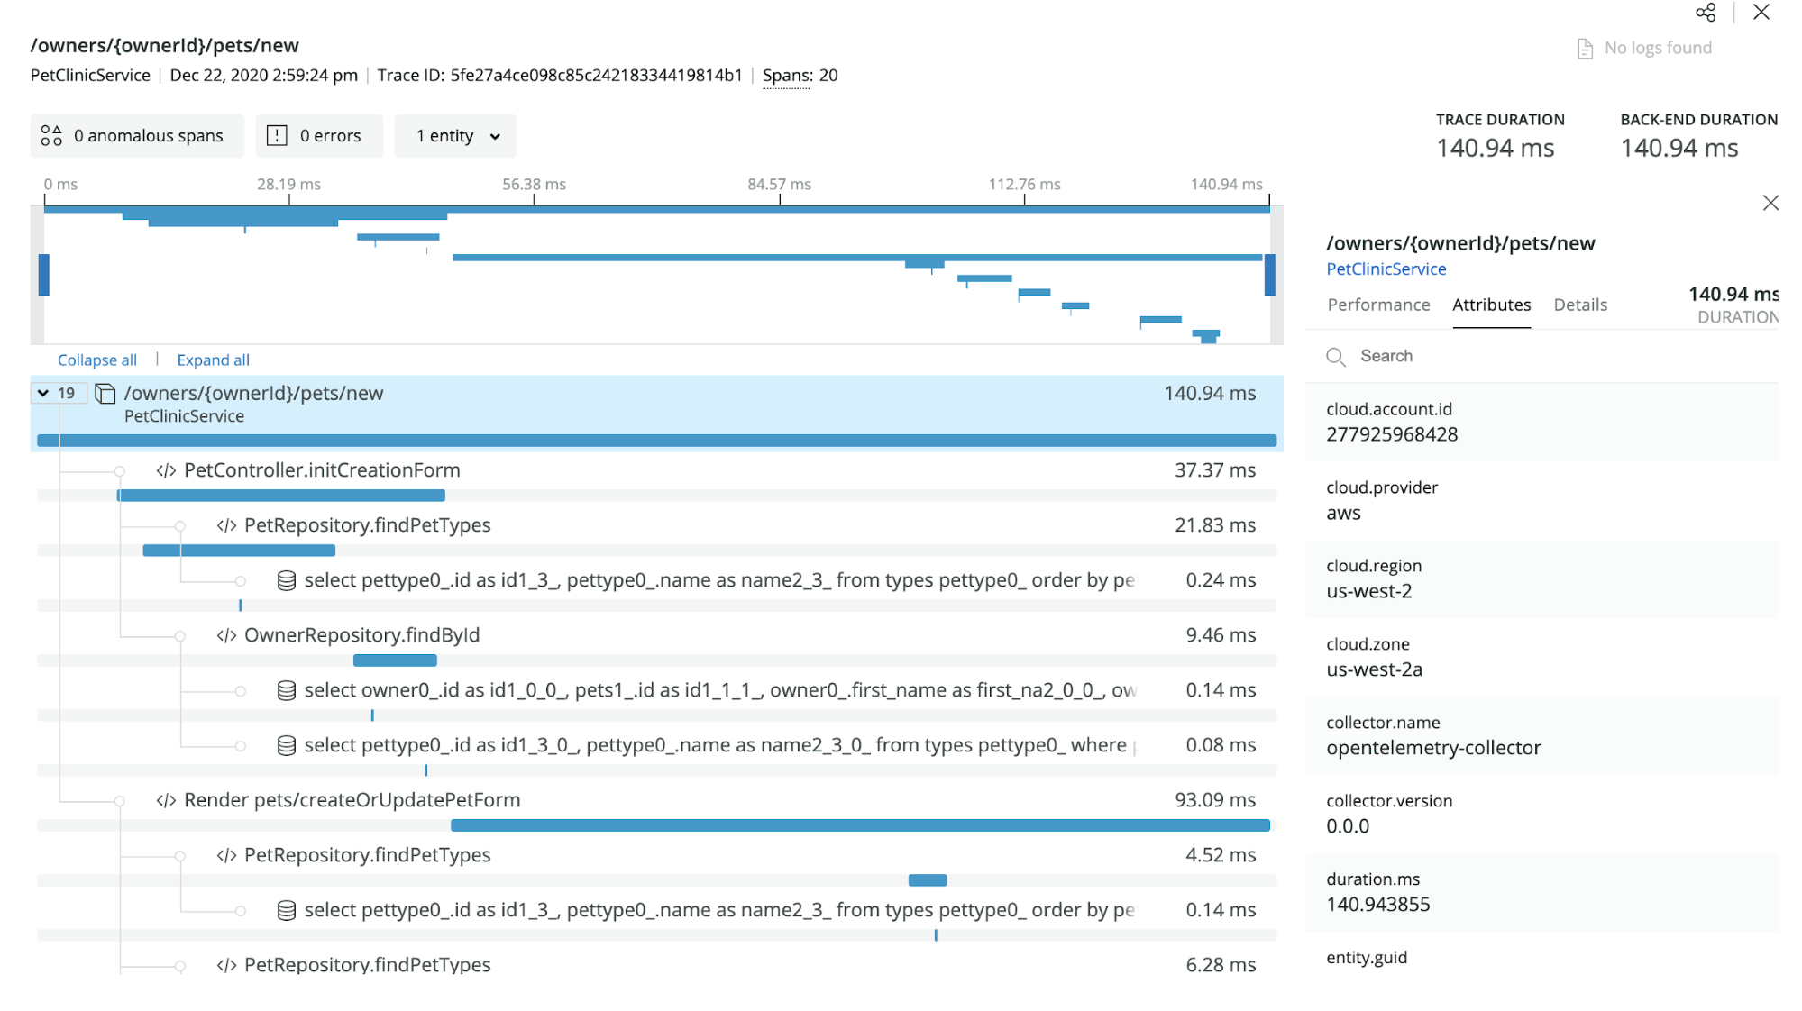The image size is (1802, 1011).
Task: Click the right timeline range handle
Action: (x=1270, y=275)
